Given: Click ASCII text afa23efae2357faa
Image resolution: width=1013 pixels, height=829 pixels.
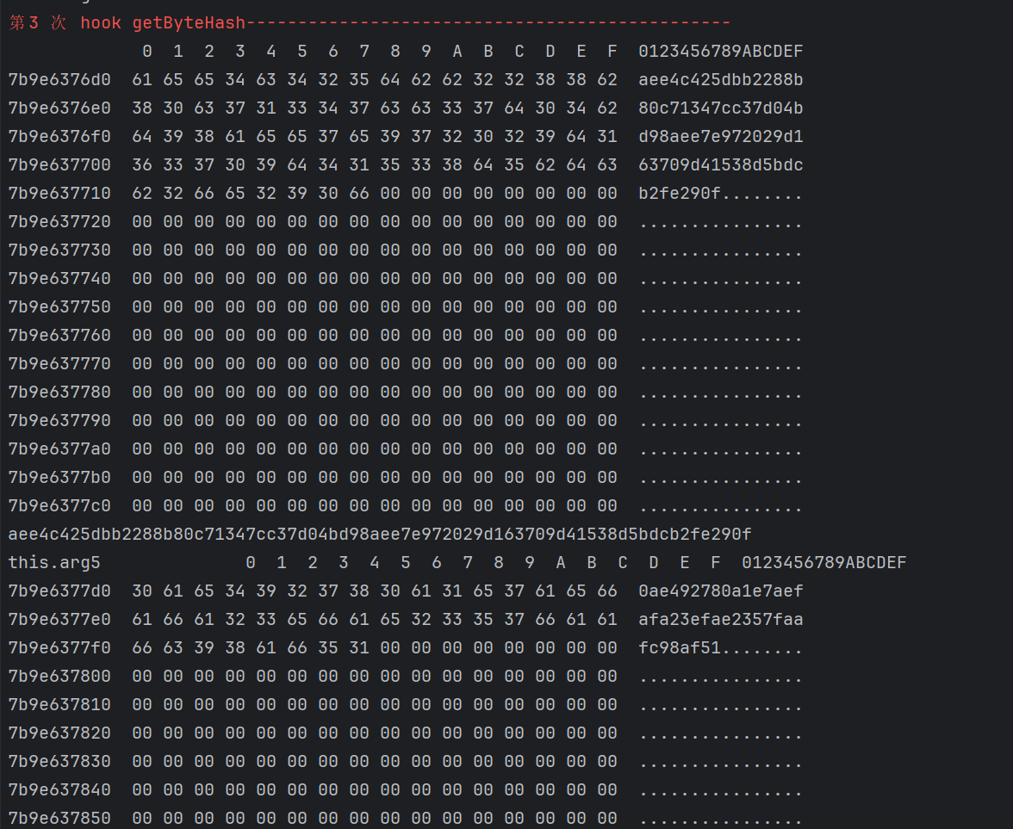Looking at the screenshot, I should tap(720, 620).
